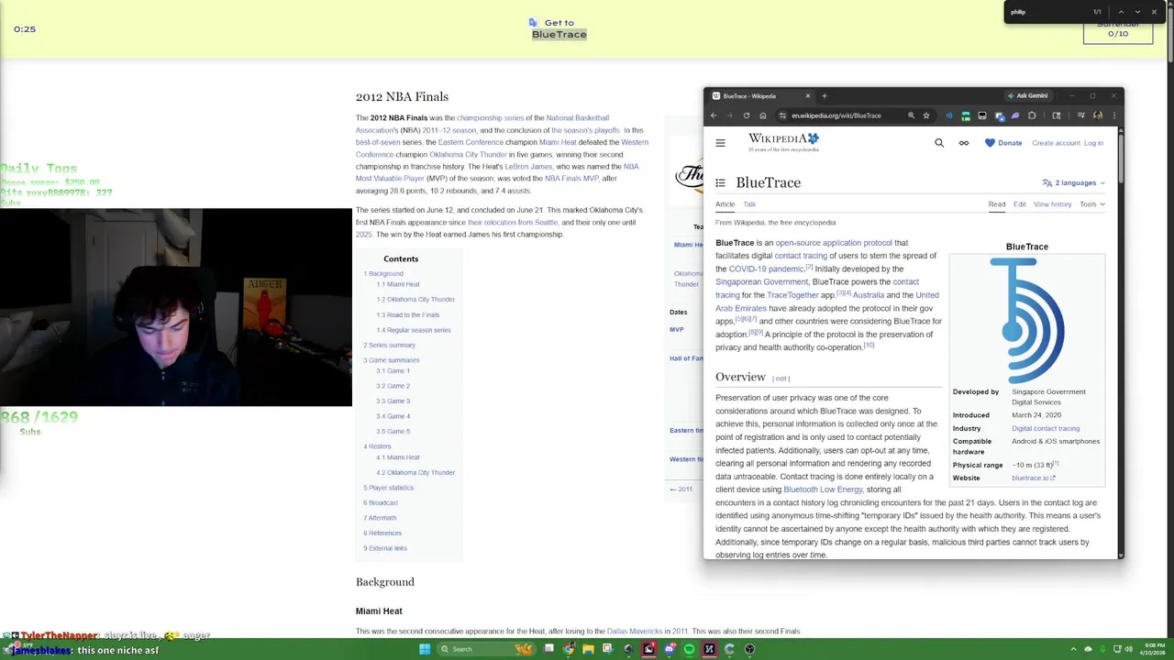
Task: Switch to the Talk tab
Action: [x=749, y=204]
